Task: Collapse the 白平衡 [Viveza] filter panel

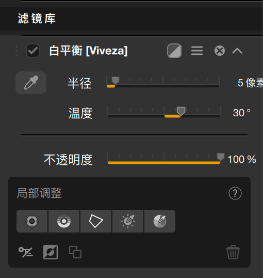Action: (237, 51)
